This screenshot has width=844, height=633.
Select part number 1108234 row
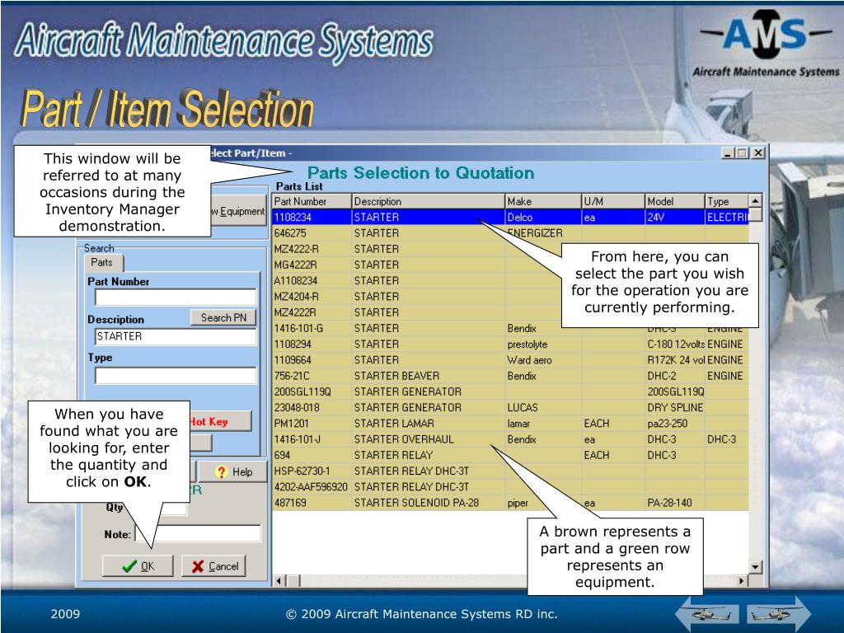[x=510, y=217]
